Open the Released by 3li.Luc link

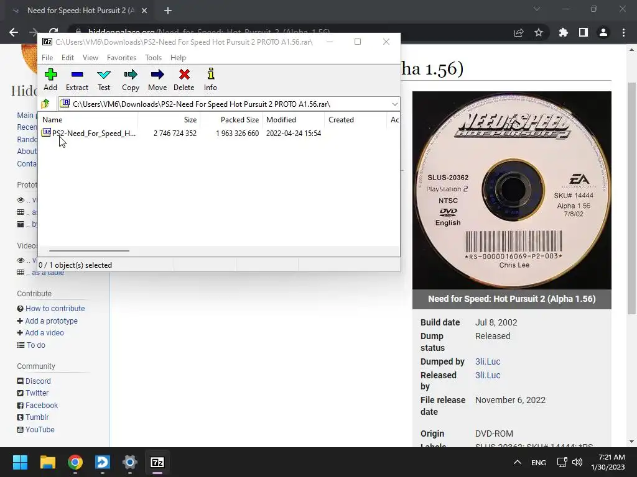(x=488, y=375)
